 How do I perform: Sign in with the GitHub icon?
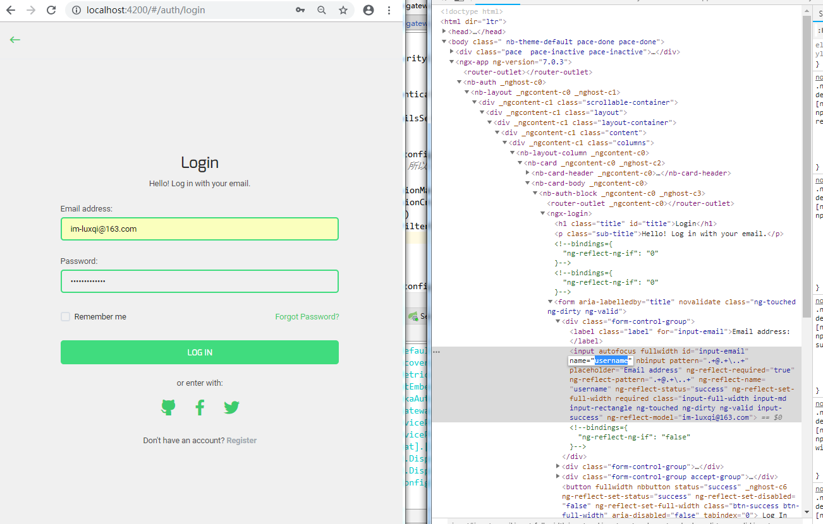(x=168, y=407)
